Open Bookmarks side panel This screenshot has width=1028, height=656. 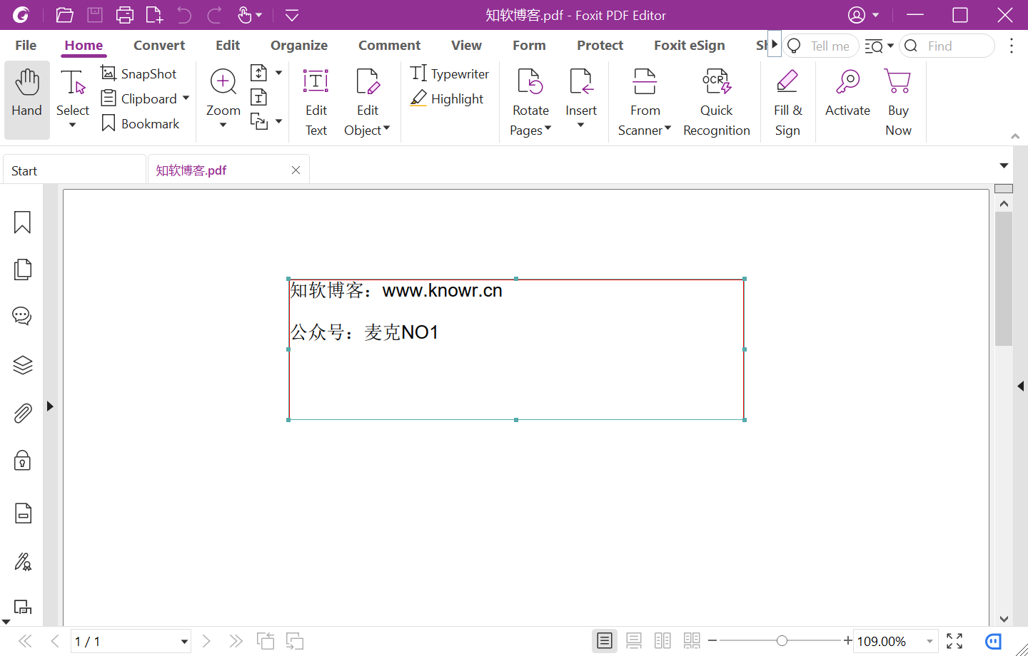(x=22, y=222)
